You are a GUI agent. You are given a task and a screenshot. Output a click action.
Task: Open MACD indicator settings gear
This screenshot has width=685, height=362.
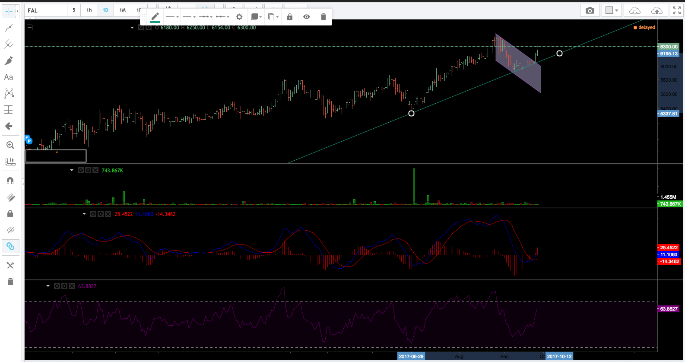(x=101, y=214)
